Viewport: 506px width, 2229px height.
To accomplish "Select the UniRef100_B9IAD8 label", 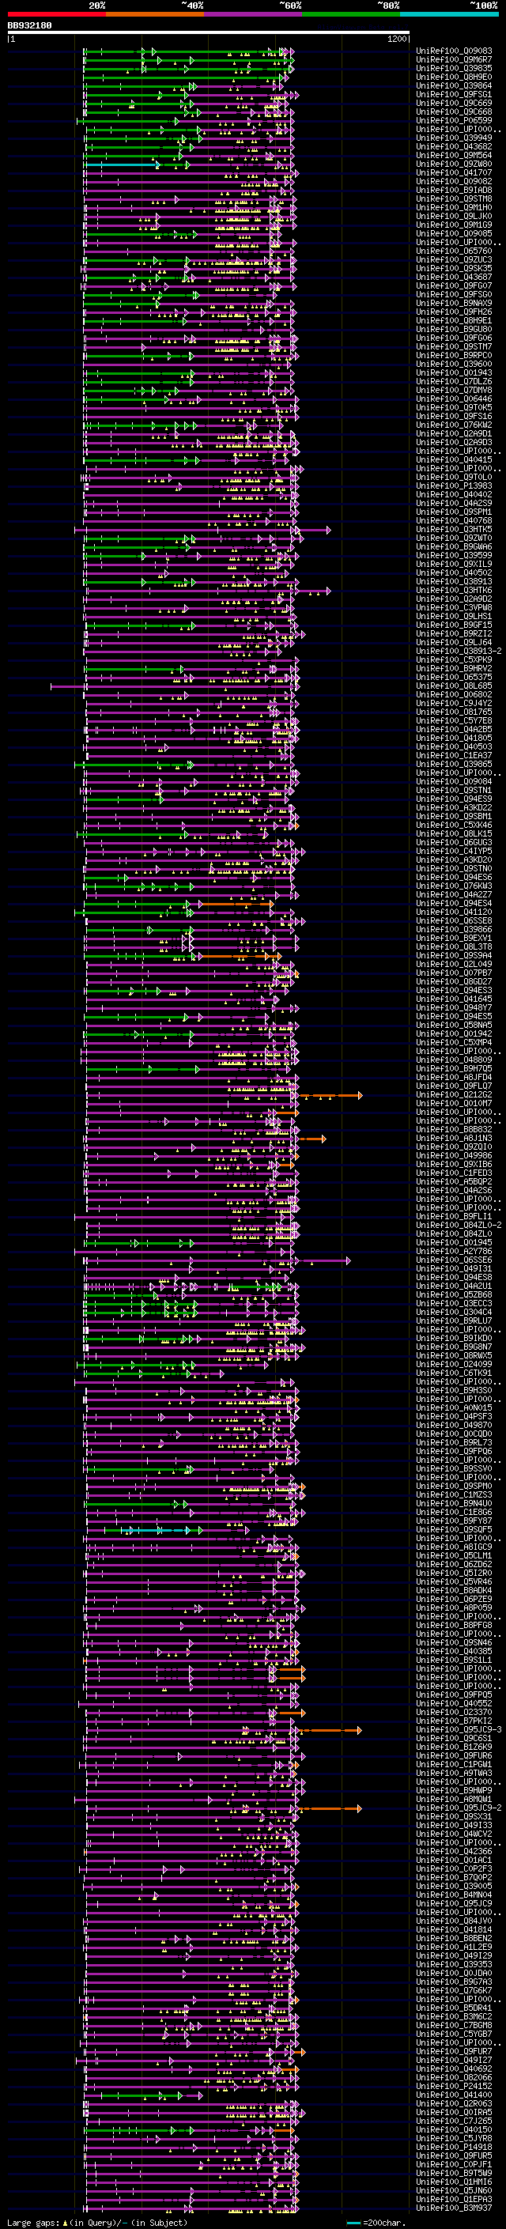I will tap(454, 191).
